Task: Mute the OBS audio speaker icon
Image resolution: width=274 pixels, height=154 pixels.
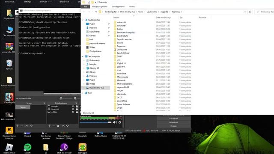Action: (x=115, y=122)
